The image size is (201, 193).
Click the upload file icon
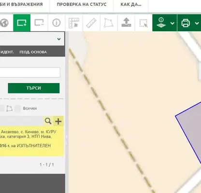126,23
